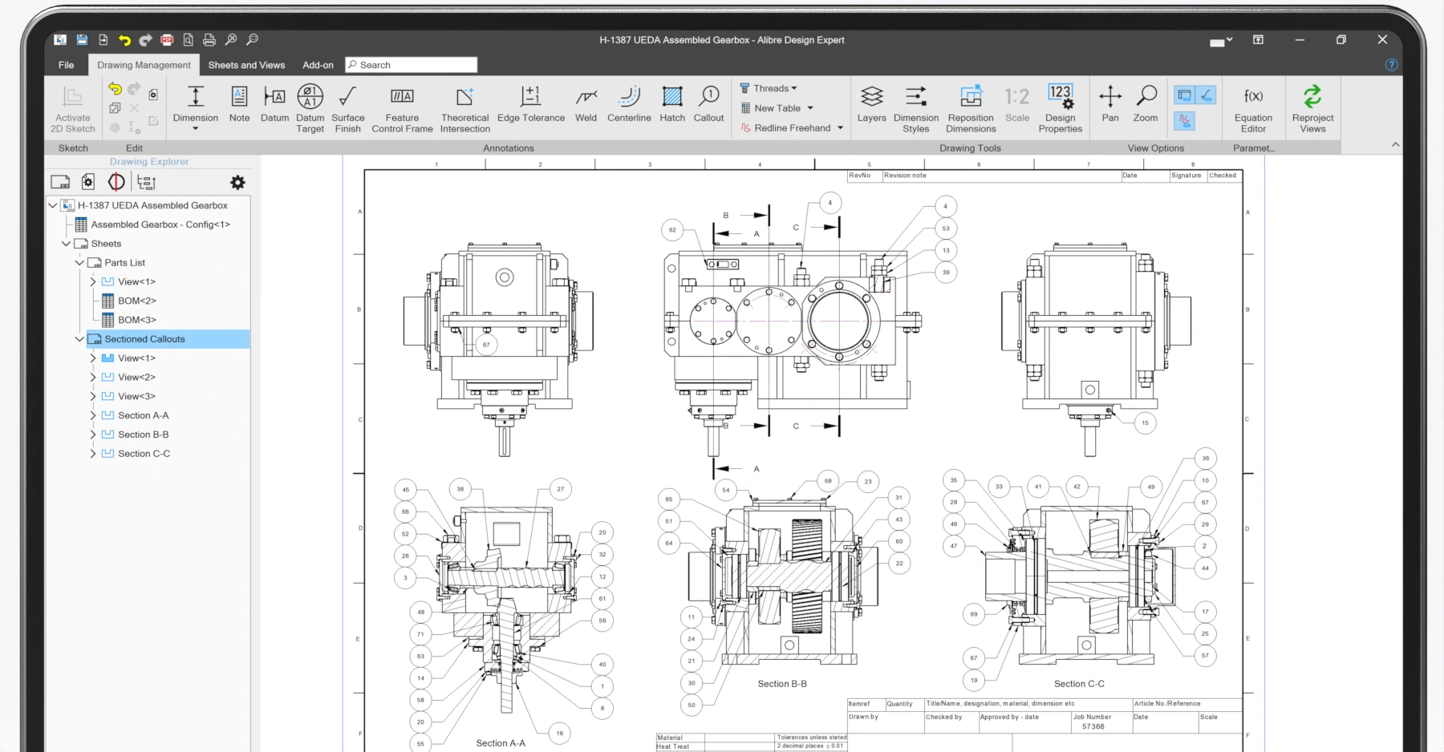Open the Equation Editor
The width and height of the screenshot is (1444, 752).
[1253, 107]
